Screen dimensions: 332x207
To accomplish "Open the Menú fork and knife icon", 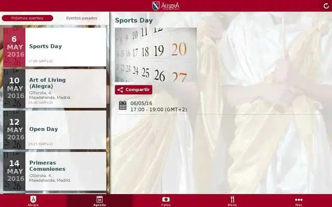I will click(x=232, y=200).
